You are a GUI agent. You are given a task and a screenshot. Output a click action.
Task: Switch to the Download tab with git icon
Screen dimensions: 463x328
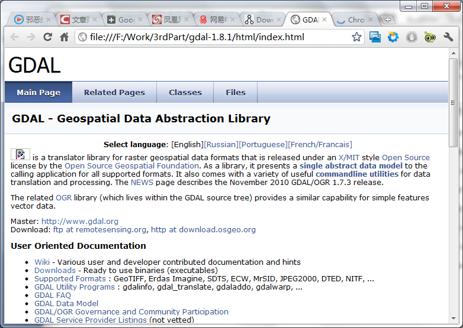point(262,20)
